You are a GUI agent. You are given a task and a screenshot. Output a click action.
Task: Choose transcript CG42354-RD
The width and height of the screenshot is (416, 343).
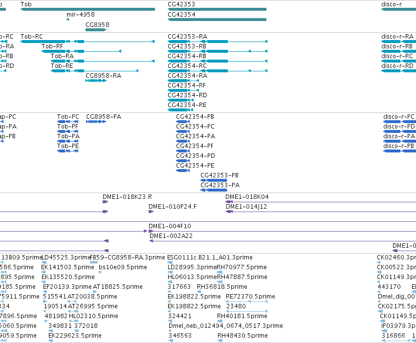click(x=187, y=95)
